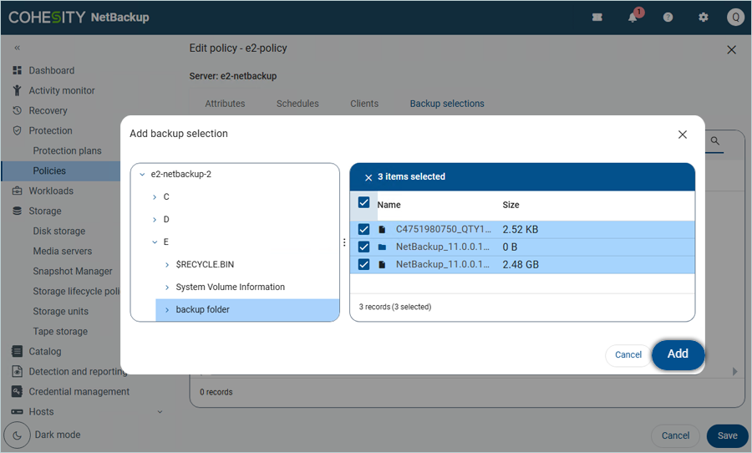Expand the C drive tree node

tap(155, 197)
